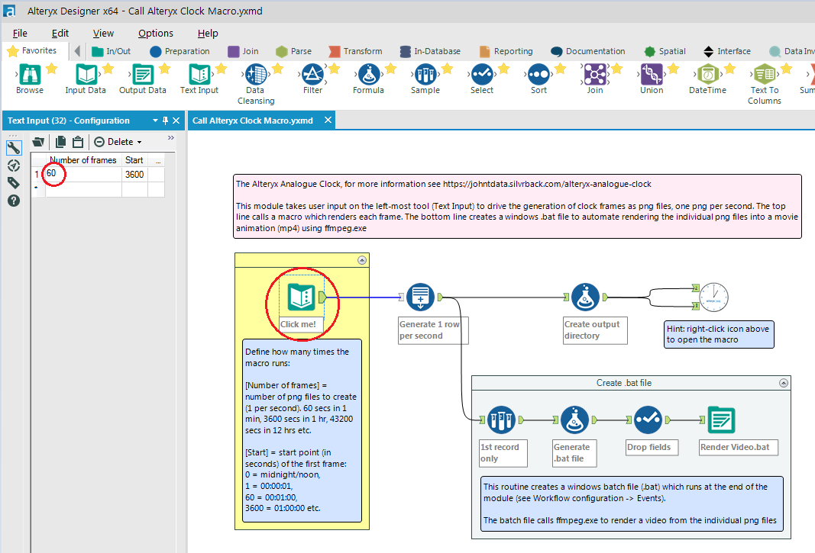Open the Help question-mark icon in the configuration sidebar

pyautogui.click(x=14, y=201)
